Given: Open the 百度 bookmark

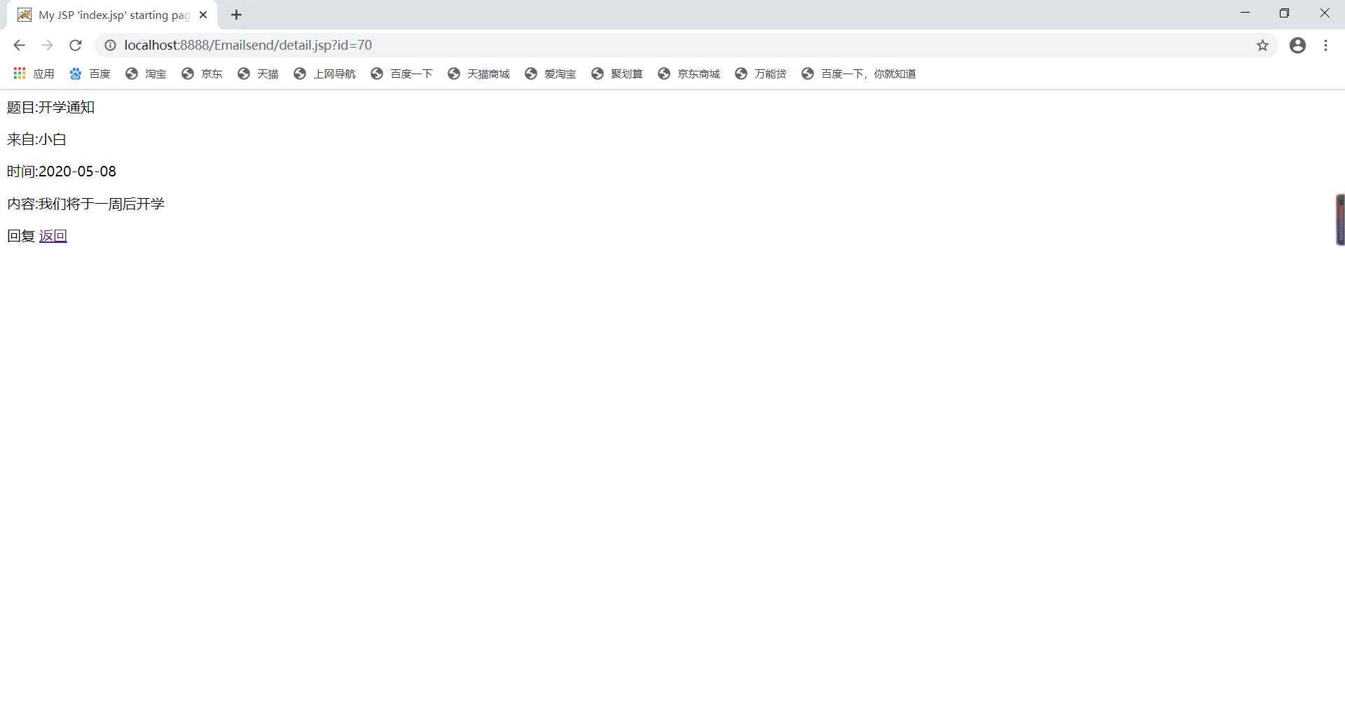Looking at the screenshot, I should point(90,73).
